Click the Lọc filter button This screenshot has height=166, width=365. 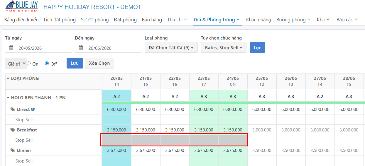tap(257, 47)
